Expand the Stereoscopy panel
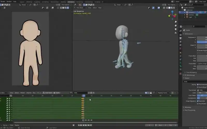The width and height of the screenshot is (207, 129). click(190, 75)
